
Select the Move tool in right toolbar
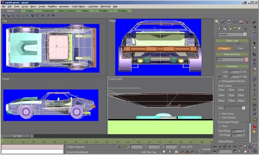tap(254, 60)
